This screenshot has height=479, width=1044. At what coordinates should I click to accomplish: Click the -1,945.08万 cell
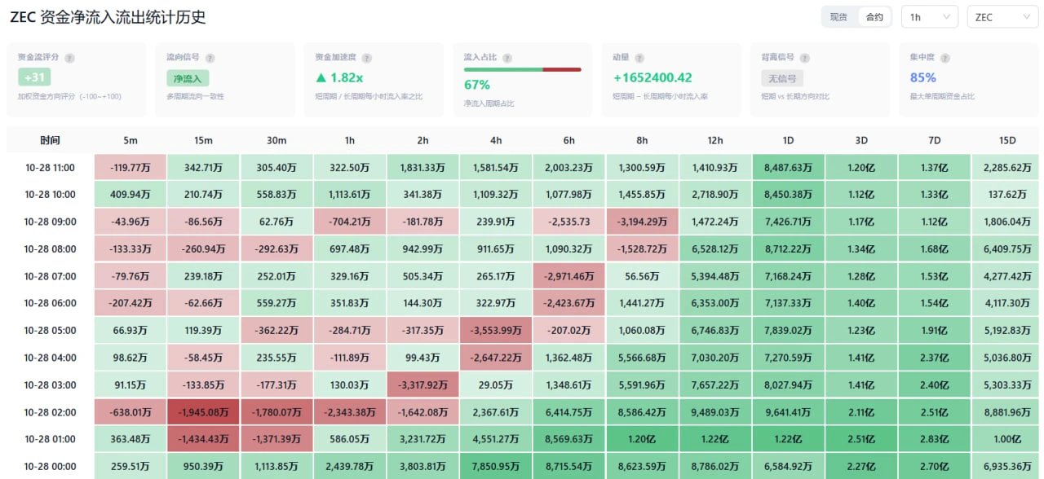coord(204,411)
